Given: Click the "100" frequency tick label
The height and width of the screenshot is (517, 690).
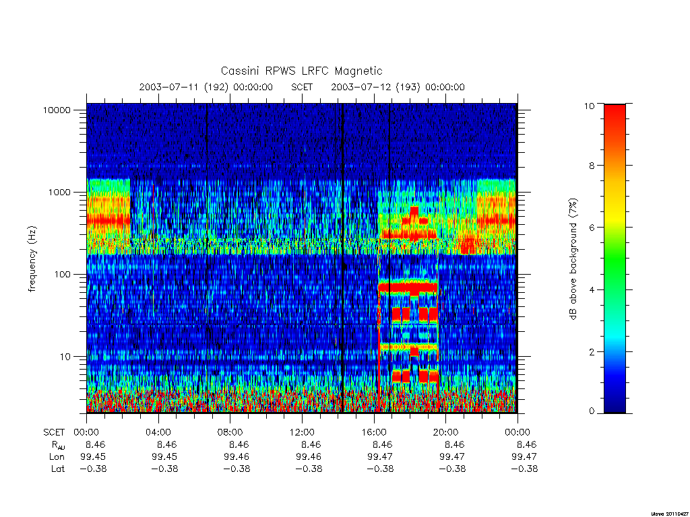Looking at the screenshot, I should (x=62, y=275).
